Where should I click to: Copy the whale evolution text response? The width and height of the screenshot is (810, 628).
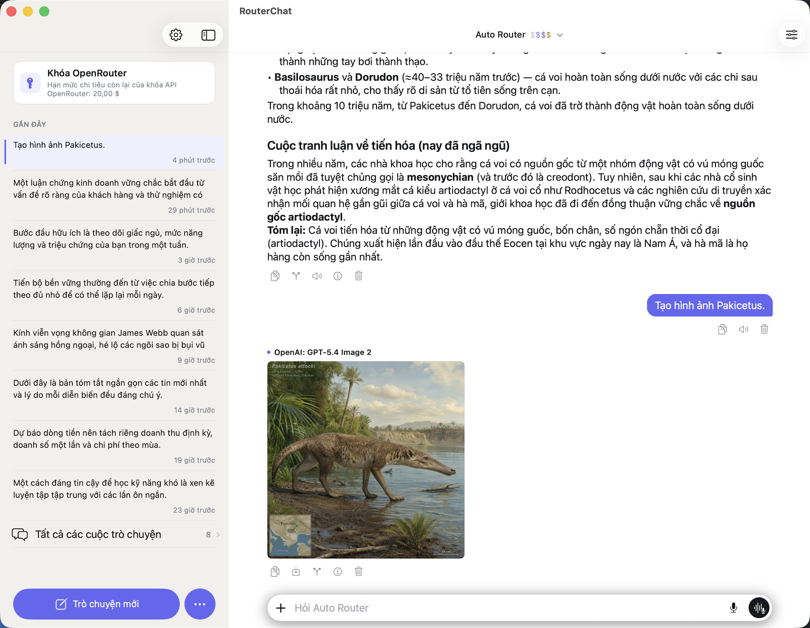click(275, 276)
